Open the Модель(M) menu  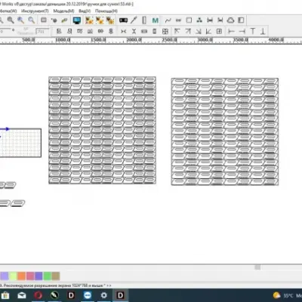[x=63, y=11]
